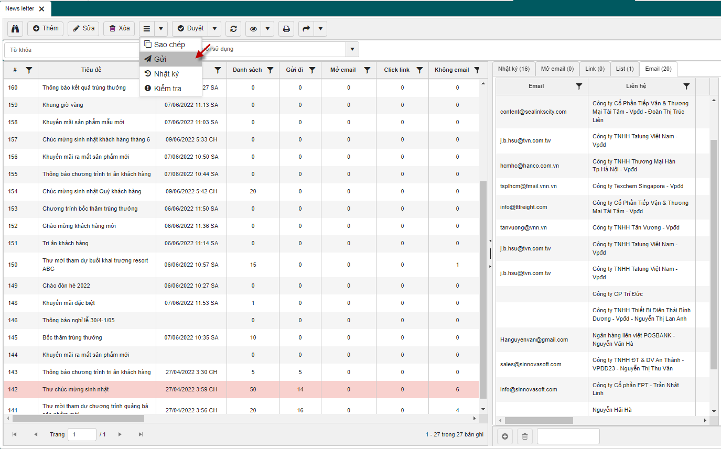Click the Tiêu đề column header
The width and height of the screenshot is (721, 449).
coord(91,70)
